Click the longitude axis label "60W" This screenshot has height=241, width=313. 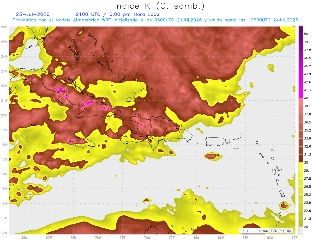pyautogui.click(x=294, y=238)
